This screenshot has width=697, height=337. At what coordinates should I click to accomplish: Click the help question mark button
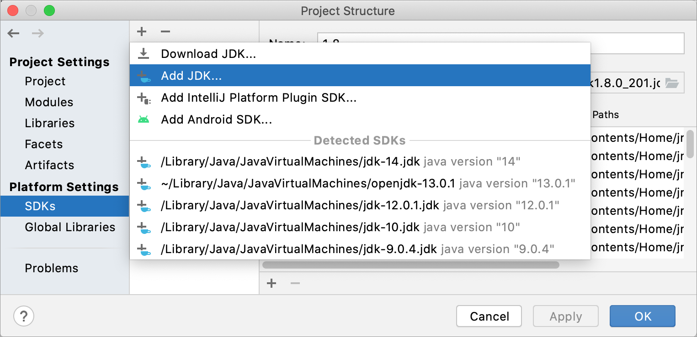point(24,316)
